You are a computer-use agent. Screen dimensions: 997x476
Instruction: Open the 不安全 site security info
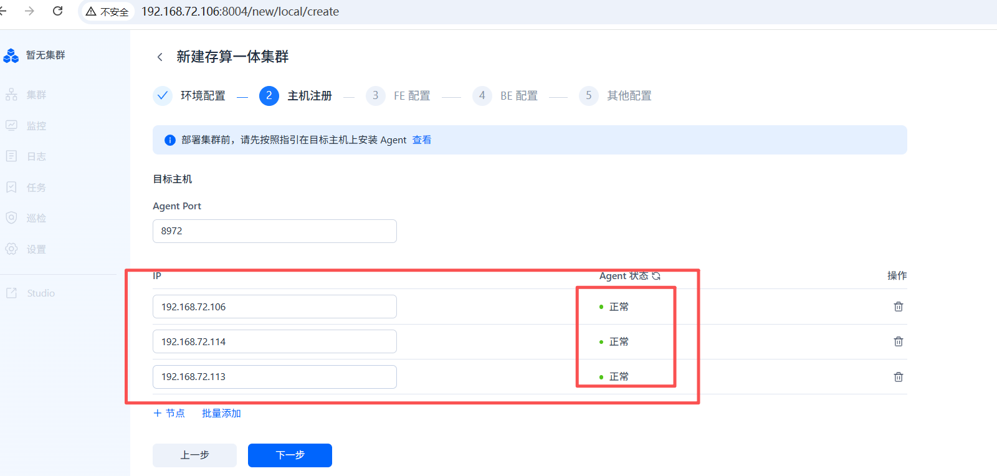pyautogui.click(x=107, y=12)
